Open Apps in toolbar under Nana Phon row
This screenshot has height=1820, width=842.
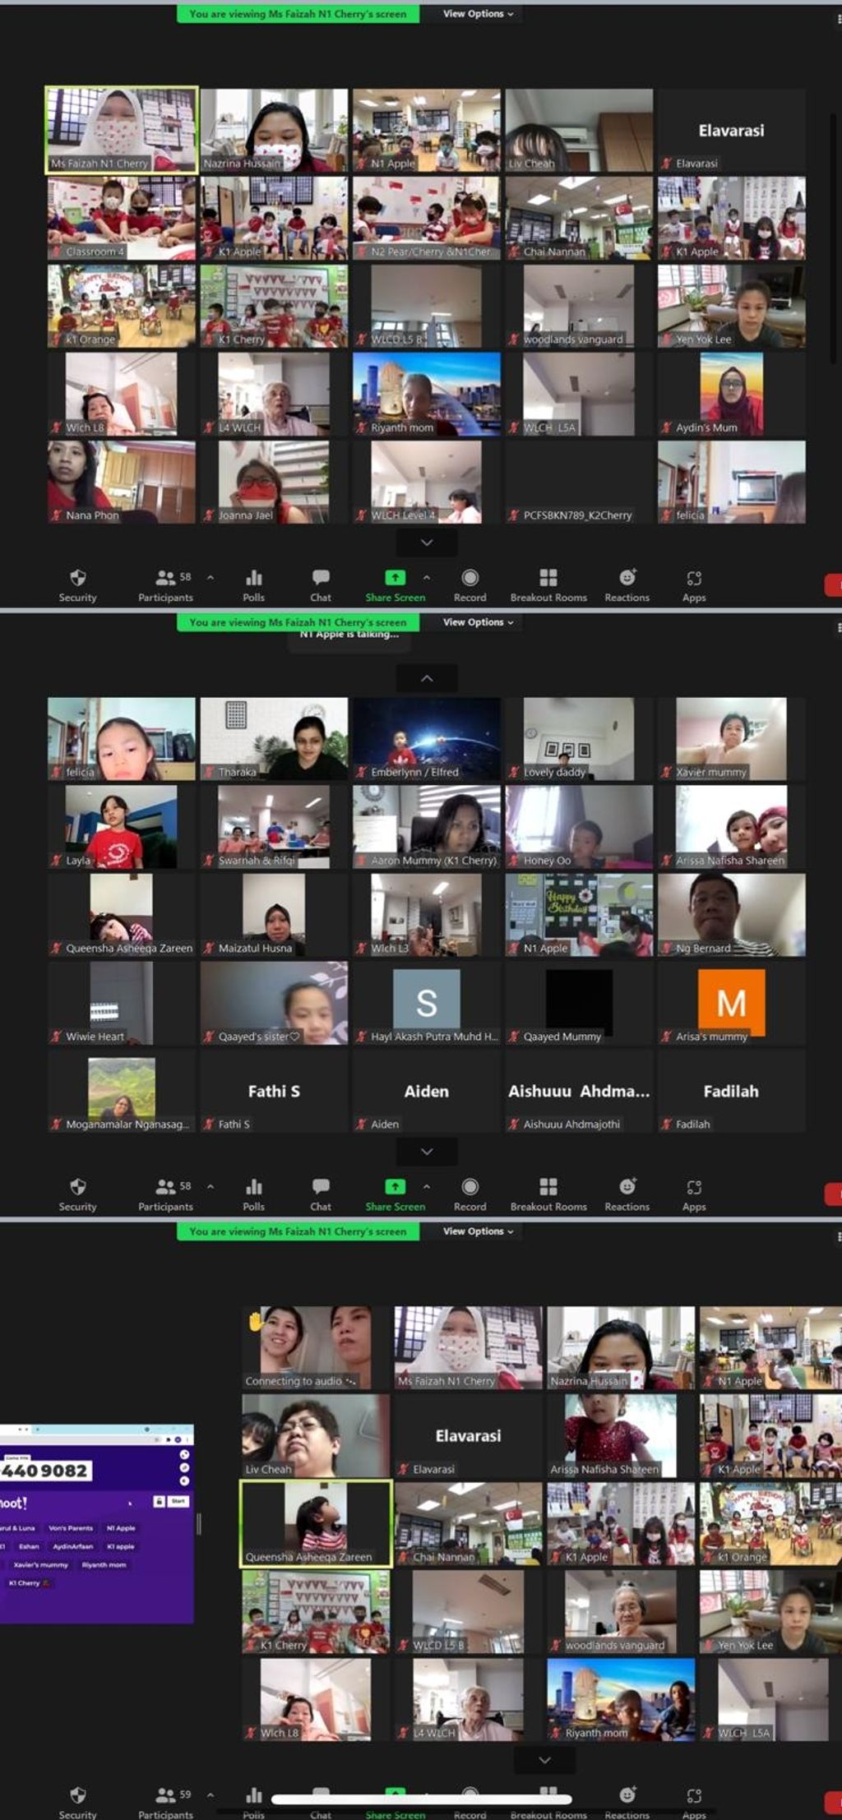tap(694, 585)
